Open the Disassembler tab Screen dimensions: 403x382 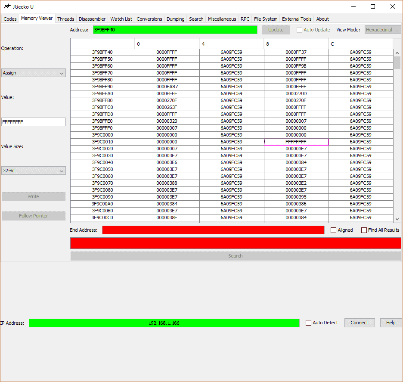tap(92, 19)
